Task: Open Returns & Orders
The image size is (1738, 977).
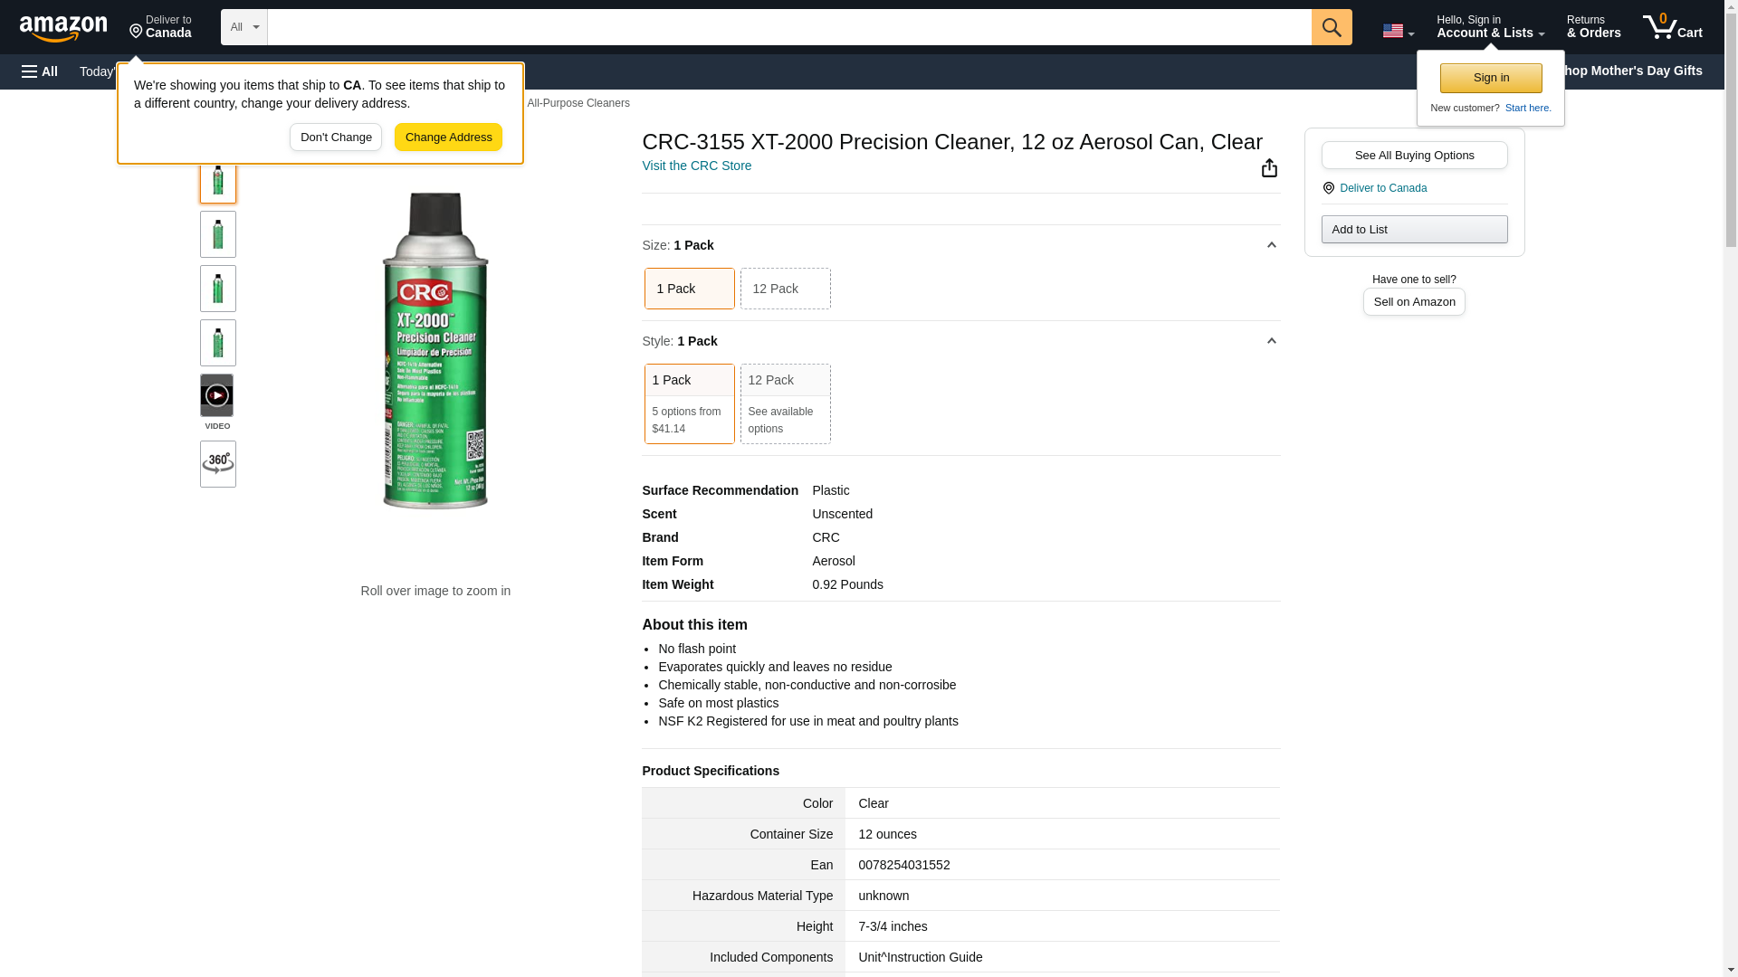Action: coord(1593,27)
